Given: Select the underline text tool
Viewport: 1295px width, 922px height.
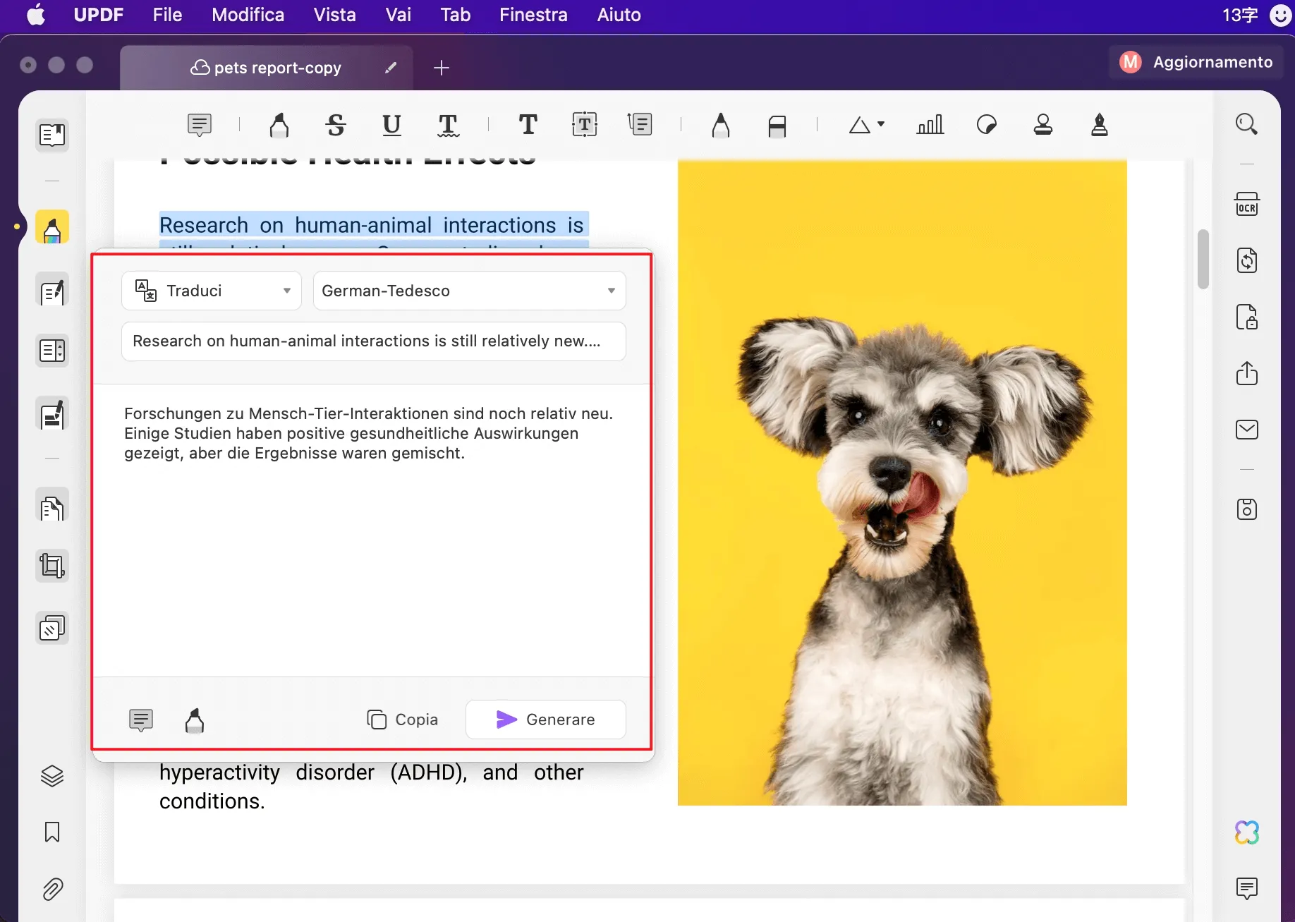Looking at the screenshot, I should pos(391,125).
